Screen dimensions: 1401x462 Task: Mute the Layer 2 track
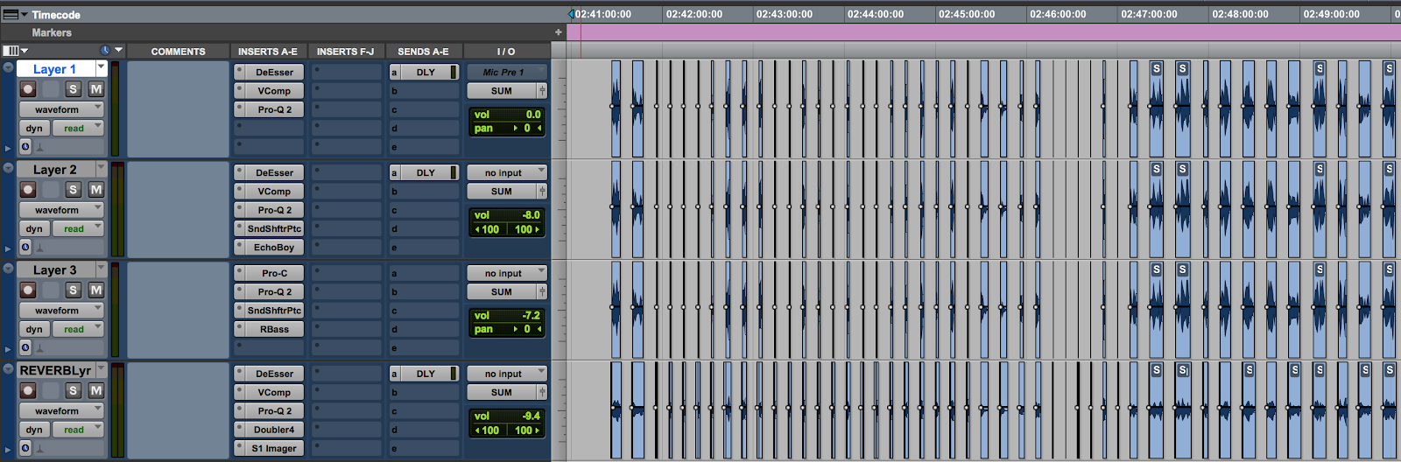tap(96, 190)
